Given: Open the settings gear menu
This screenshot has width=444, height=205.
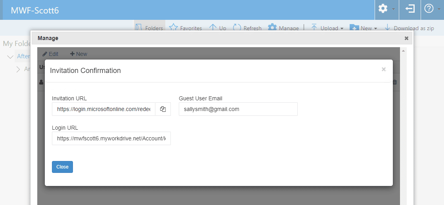Looking at the screenshot, I should [383, 9].
